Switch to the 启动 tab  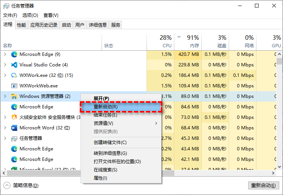point(66,25)
